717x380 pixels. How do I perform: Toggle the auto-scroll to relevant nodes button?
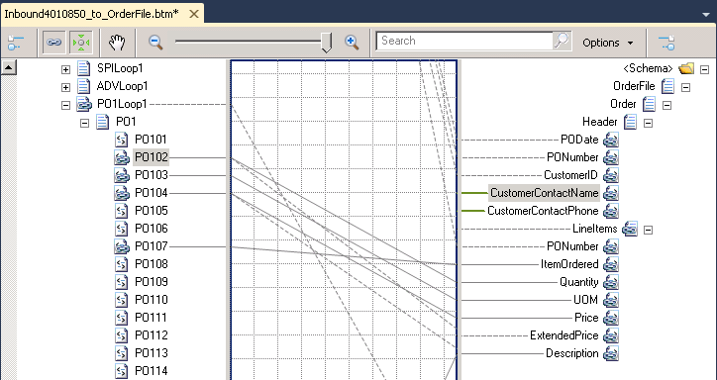click(81, 43)
